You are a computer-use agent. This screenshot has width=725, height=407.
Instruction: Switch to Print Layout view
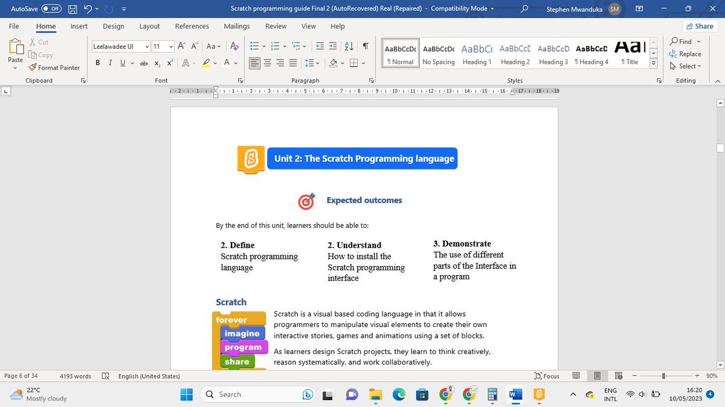597,376
